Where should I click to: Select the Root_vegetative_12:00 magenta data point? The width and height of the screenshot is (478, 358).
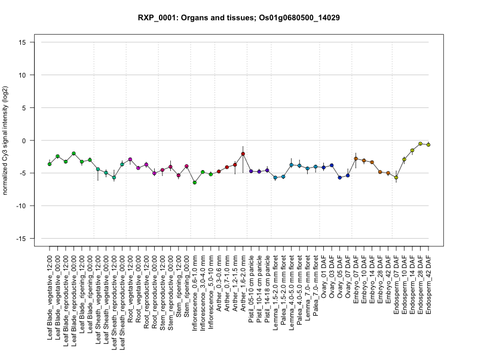(x=130, y=159)
